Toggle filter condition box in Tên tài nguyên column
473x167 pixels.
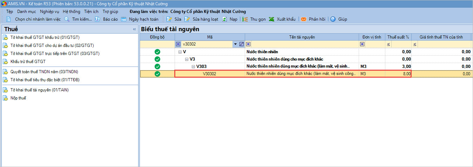coord(248,44)
